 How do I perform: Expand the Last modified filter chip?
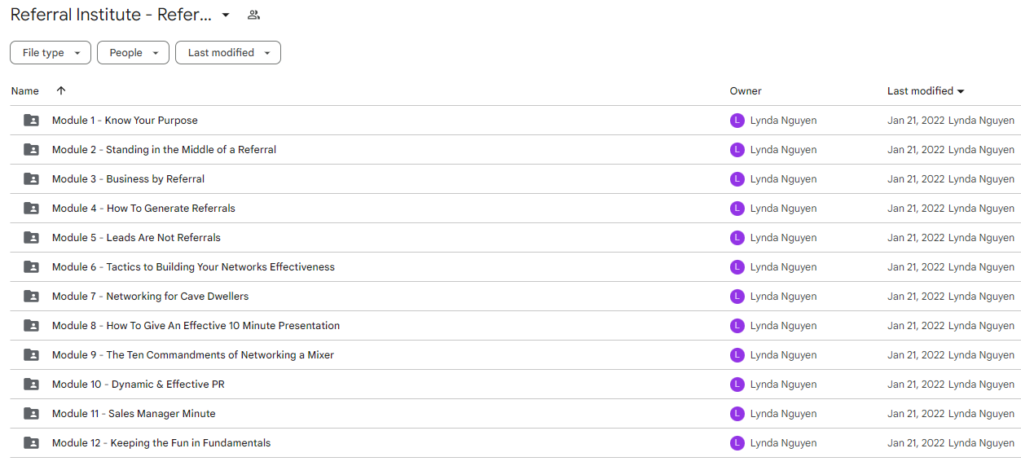pyautogui.click(x=228, y=53)
